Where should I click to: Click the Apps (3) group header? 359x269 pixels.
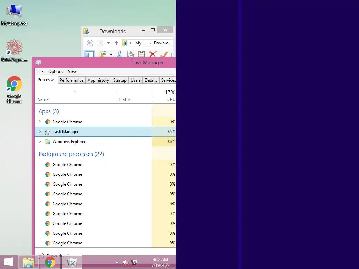49,111
